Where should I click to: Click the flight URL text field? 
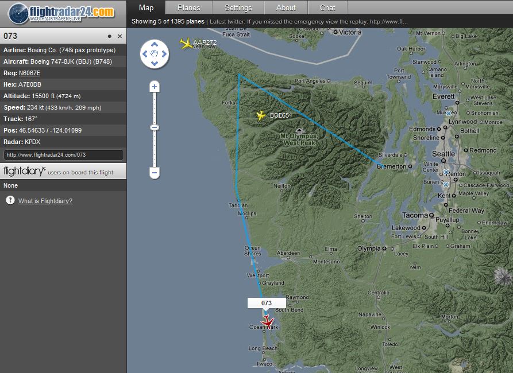coord(63,155)
